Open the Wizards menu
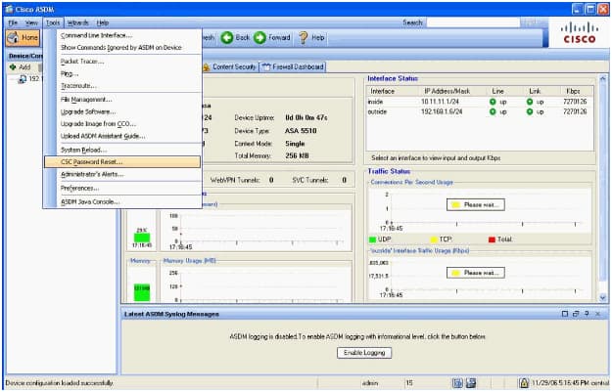 pos(77,23)
